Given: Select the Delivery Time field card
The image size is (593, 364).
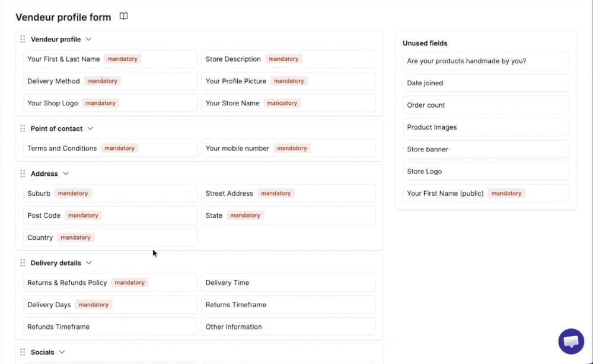Looking at the screenshot, I should (289, 283).
